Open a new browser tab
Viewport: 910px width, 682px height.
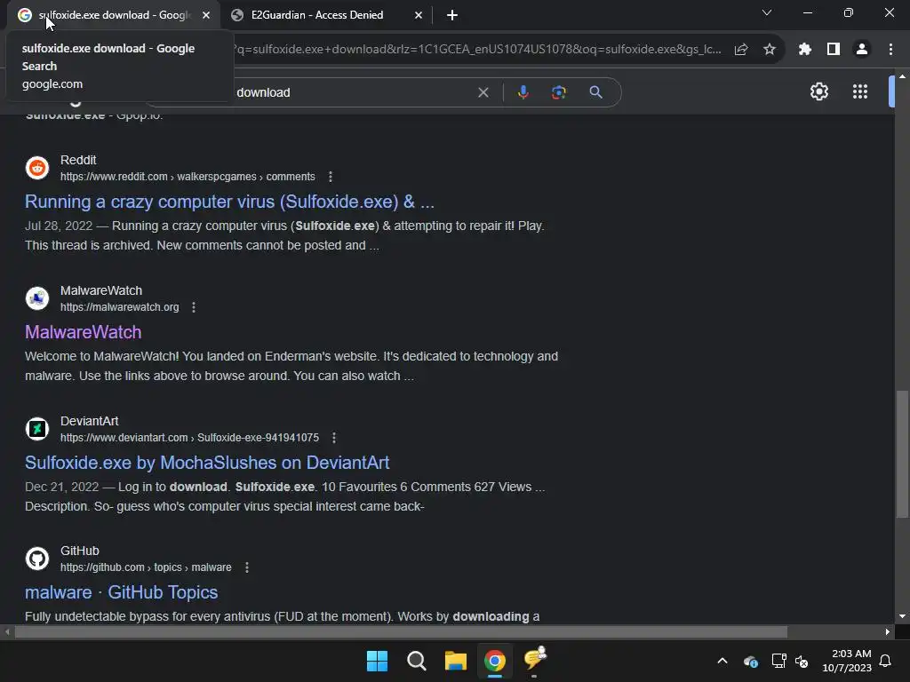coord(452,15)
